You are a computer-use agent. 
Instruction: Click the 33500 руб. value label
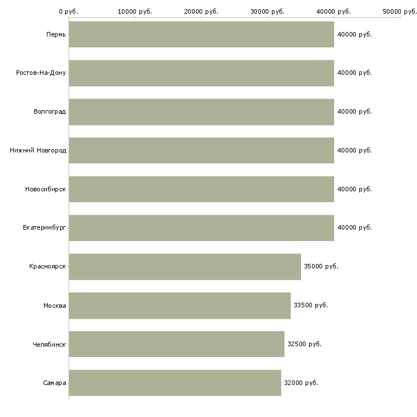point(311,305)
